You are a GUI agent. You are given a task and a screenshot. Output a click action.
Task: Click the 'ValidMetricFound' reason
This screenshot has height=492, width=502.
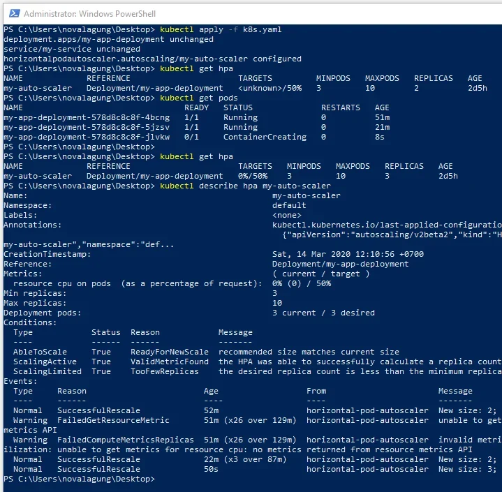(170, 361)
